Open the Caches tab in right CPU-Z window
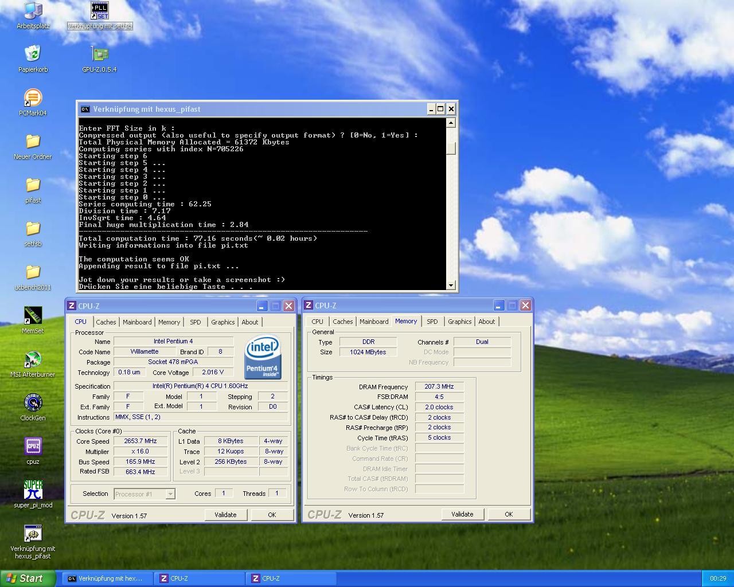Image resolution: width=734 pixels, height=587 pixels. 343,322
